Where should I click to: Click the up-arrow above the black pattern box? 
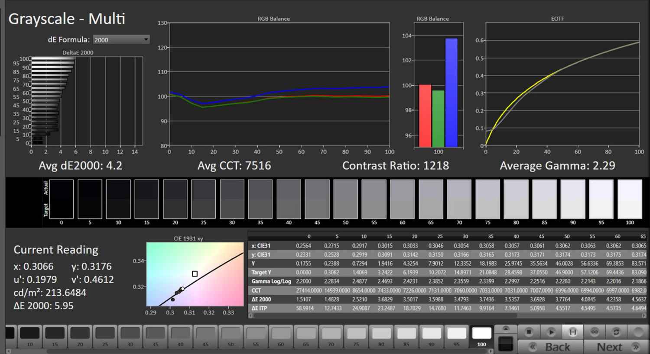(x=505, y=329)
